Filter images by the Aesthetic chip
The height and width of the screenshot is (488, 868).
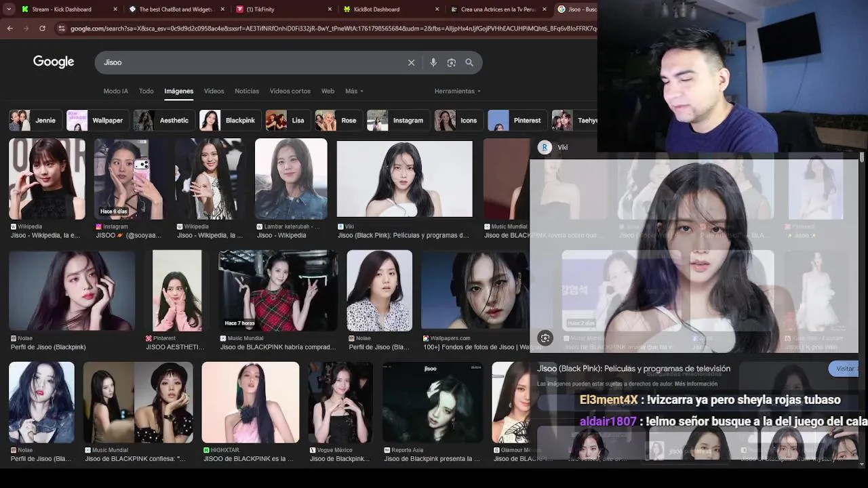[x=163, y=120]
